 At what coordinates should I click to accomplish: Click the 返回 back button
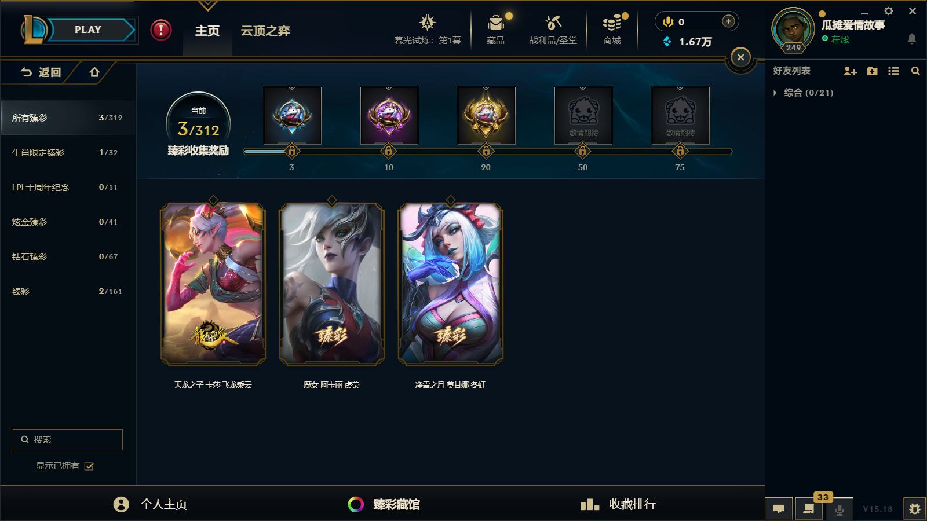click(41, 72)
